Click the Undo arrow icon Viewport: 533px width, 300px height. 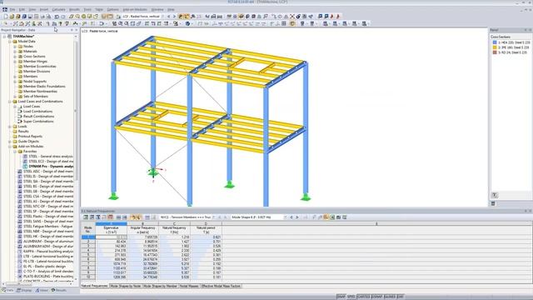pos(57,17)
